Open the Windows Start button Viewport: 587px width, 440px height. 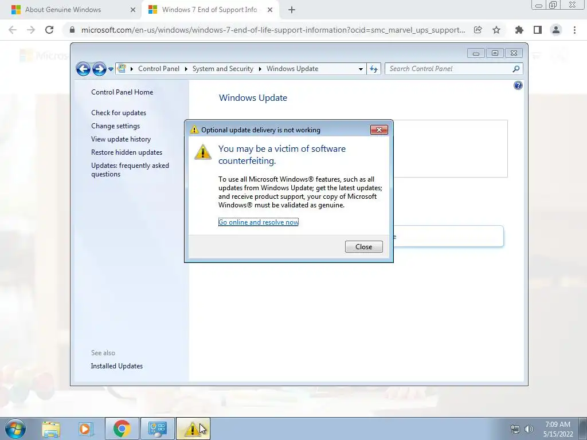tap(15, 429)
